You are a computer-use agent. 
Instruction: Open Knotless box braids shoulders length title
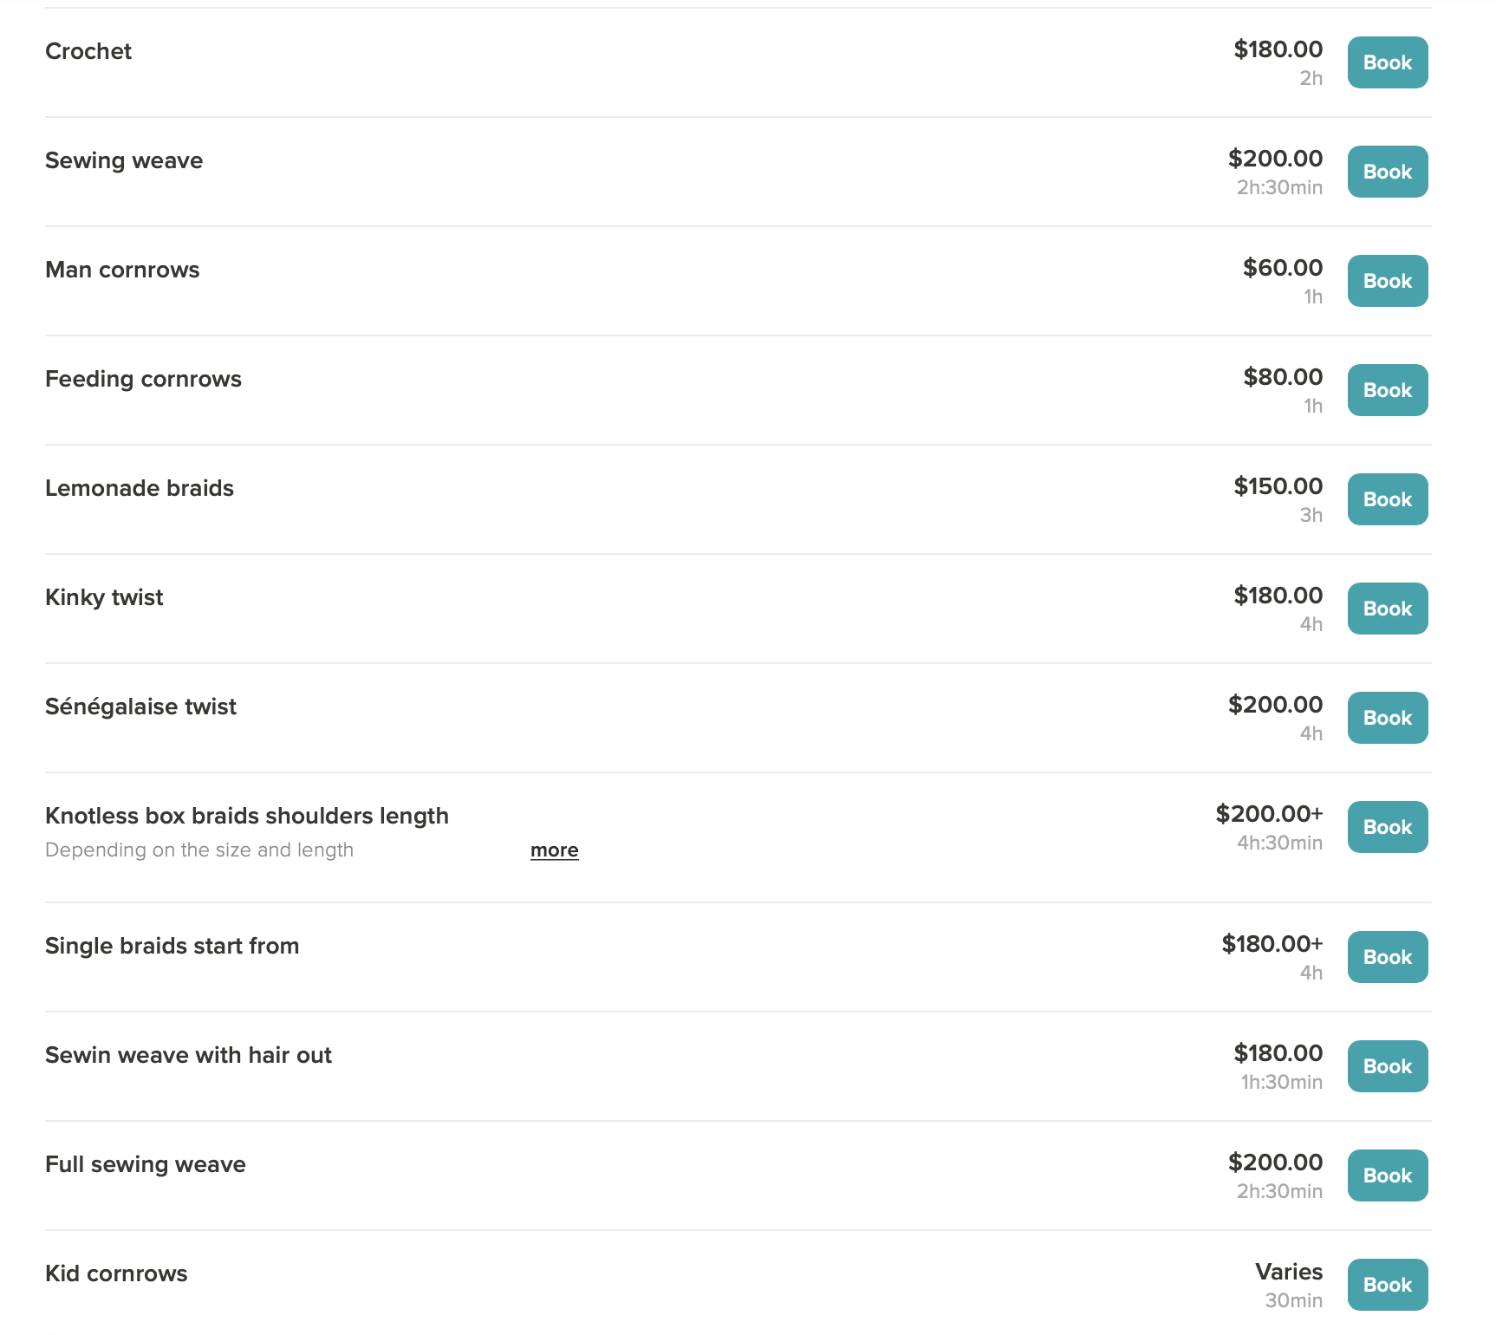pos(247,816)
